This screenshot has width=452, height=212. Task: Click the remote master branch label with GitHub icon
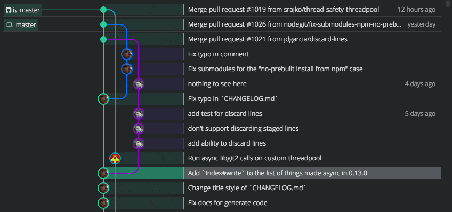[23, 10]
